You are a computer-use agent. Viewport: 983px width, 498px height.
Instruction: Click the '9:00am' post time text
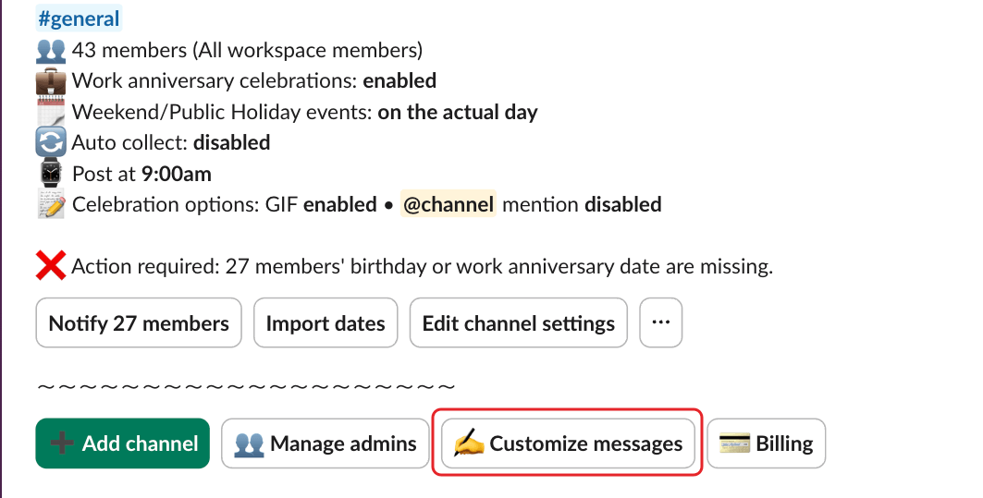176,174
